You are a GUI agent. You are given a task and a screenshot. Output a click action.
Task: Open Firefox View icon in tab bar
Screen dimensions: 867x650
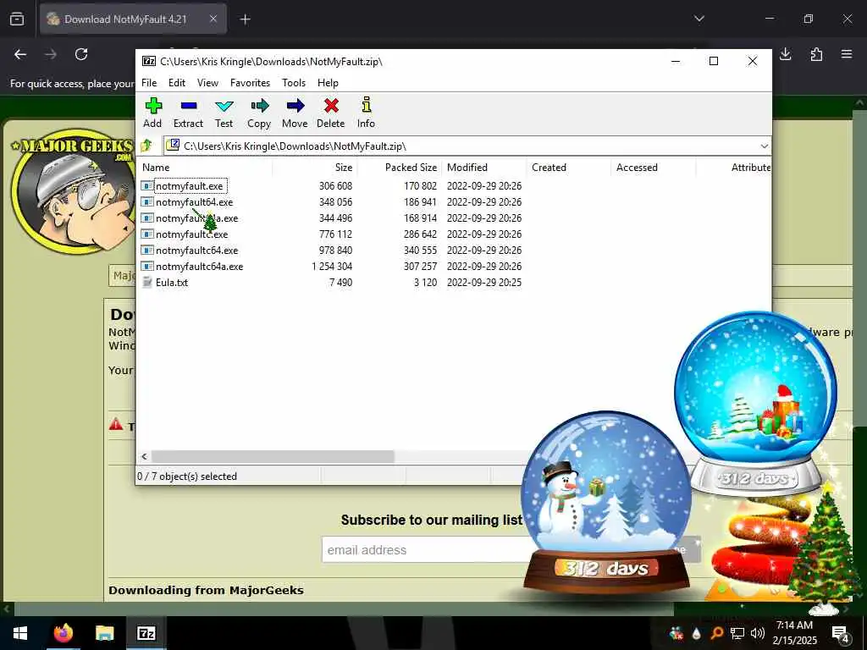[17, 19]
